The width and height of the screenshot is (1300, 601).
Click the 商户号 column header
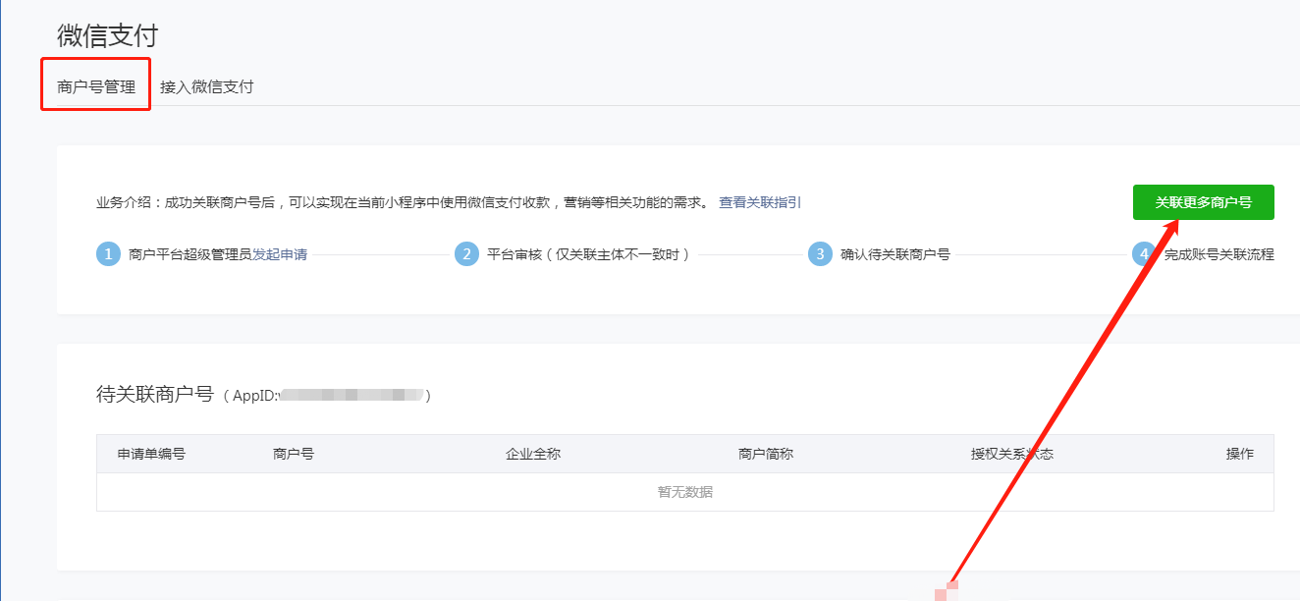click(294, 454)
